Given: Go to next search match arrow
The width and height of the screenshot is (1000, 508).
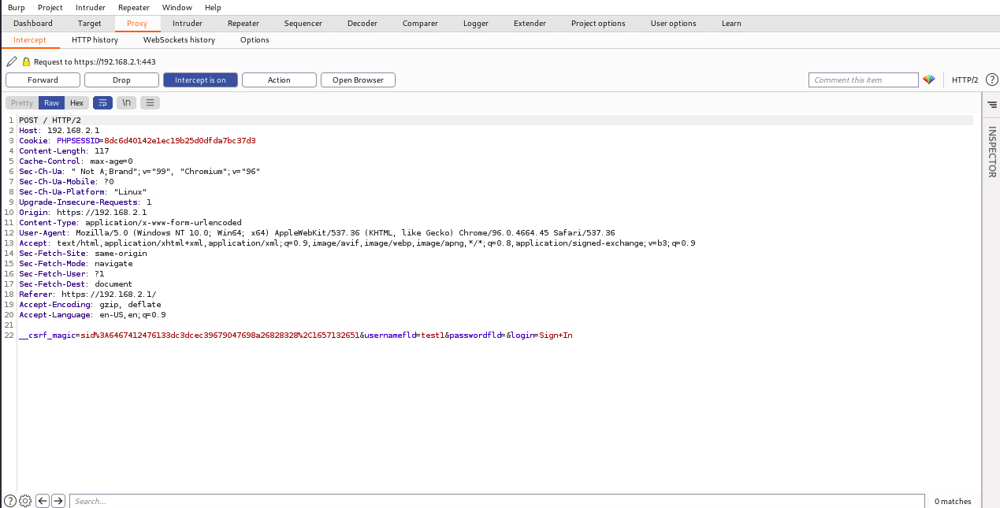Looking at the screenshot, I should pyautogui.click(x=58, y=501).
